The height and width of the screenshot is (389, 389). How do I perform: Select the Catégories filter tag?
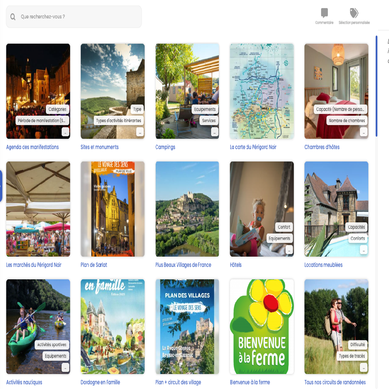point(57,109)
